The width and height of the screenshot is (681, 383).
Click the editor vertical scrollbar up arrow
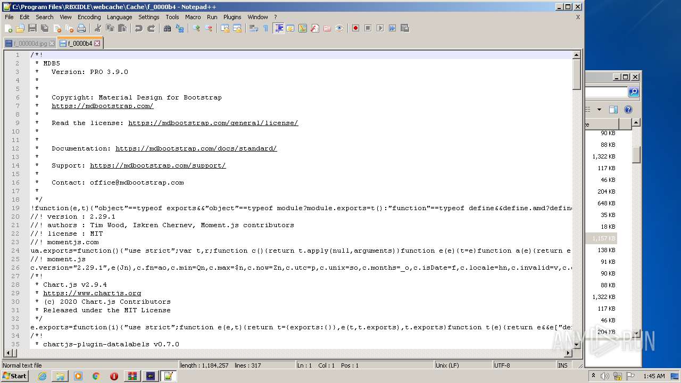point(577,55)
